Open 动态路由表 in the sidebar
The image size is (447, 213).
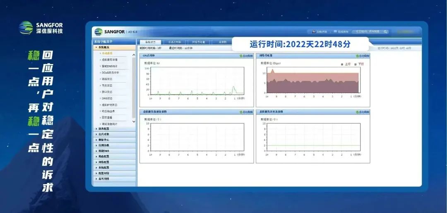click(x=108, y=111)
